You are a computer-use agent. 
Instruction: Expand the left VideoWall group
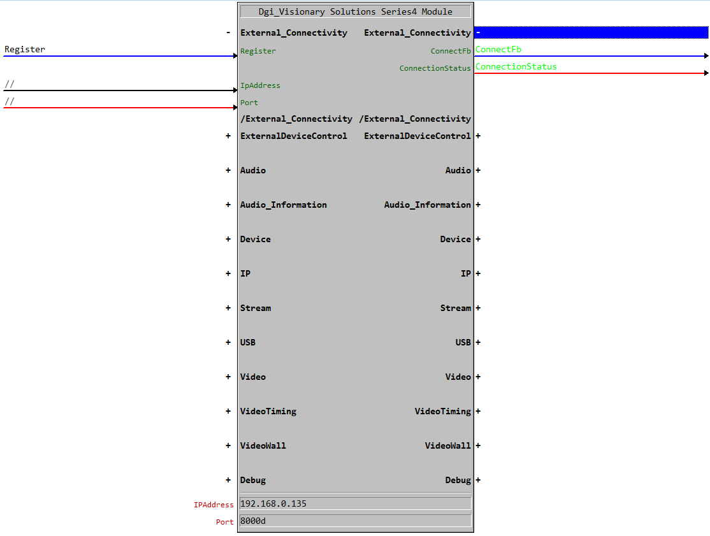pyautogui.click(x=228, y=445)
